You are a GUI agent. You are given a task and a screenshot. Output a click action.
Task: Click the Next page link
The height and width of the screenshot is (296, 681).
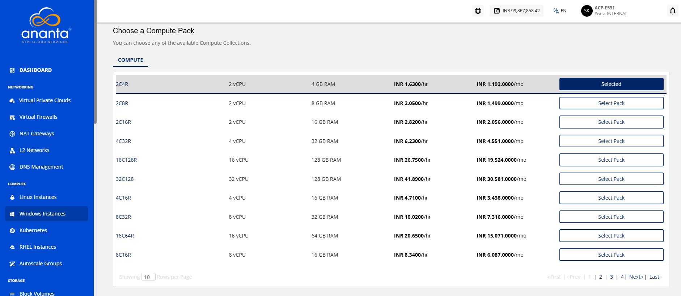[636, 277]
